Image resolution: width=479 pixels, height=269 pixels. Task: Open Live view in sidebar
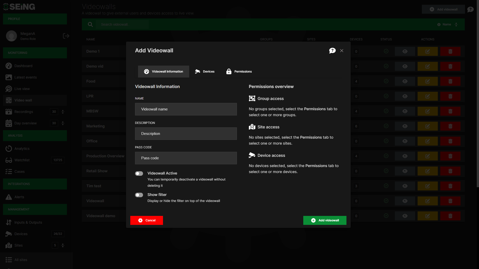pyautogui.click(x=35, y=89)
